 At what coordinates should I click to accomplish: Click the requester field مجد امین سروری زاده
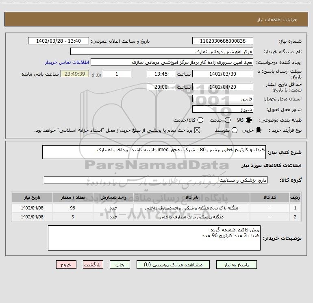pos(172,62)
